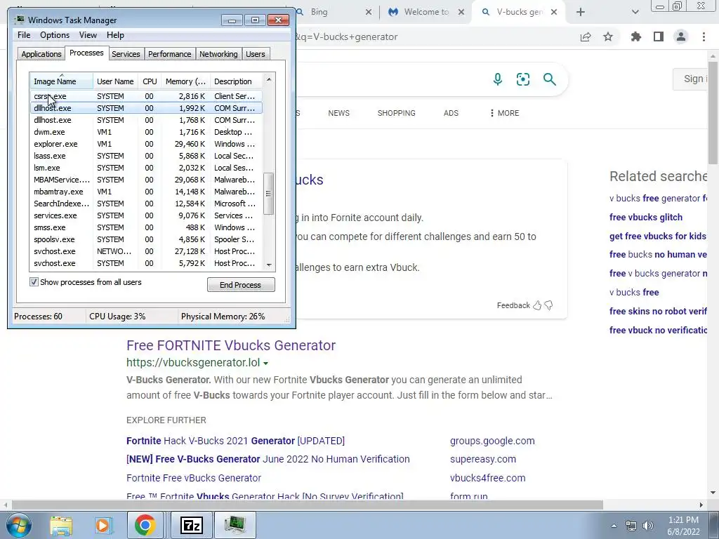Switch to Performance tab
The width and height of the screenshot is (719, 539).
coord(169,54)
